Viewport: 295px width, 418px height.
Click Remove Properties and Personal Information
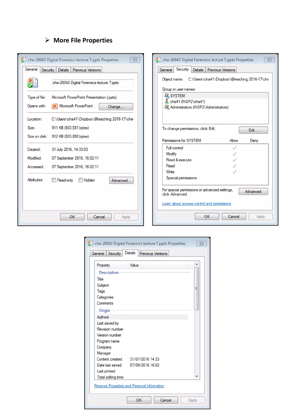point(129,386)
